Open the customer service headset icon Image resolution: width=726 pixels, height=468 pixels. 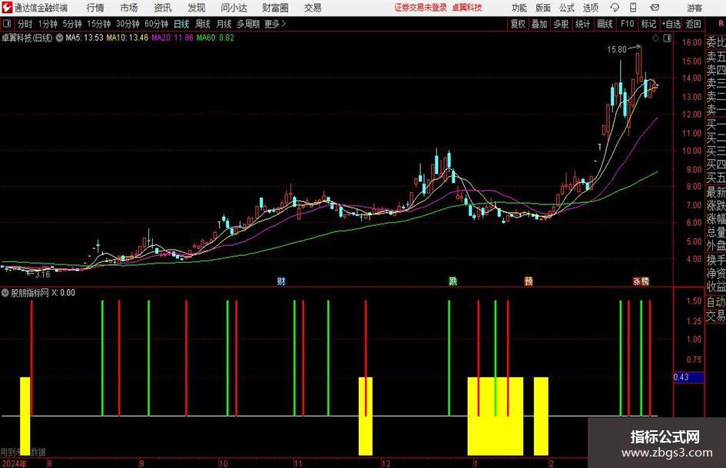point(615,8)
